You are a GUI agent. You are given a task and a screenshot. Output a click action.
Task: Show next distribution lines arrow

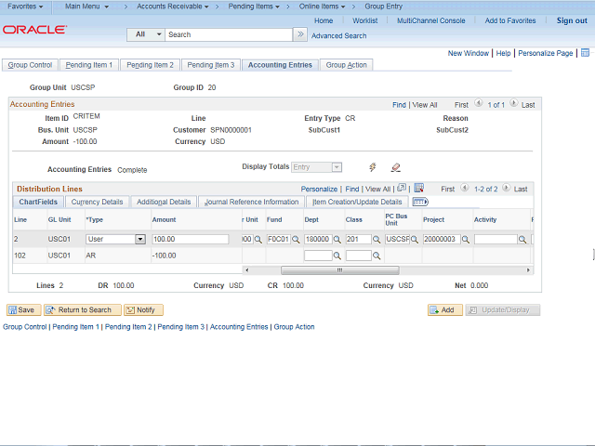tap(506, 188)
